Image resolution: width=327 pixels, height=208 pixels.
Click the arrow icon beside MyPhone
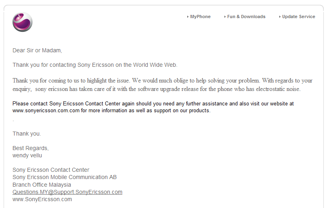(188, 16)
